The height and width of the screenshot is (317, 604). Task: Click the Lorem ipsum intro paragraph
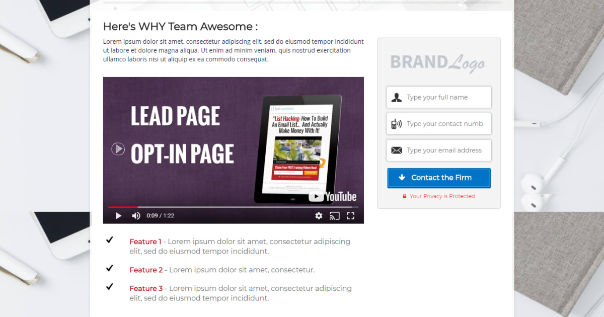tap(234, 50)
